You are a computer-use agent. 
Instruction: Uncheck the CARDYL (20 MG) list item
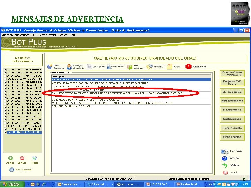click(x=5, y=79)
